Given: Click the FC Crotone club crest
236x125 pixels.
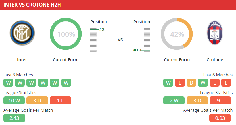Looking at the screenshot, I should coord(215,33).
